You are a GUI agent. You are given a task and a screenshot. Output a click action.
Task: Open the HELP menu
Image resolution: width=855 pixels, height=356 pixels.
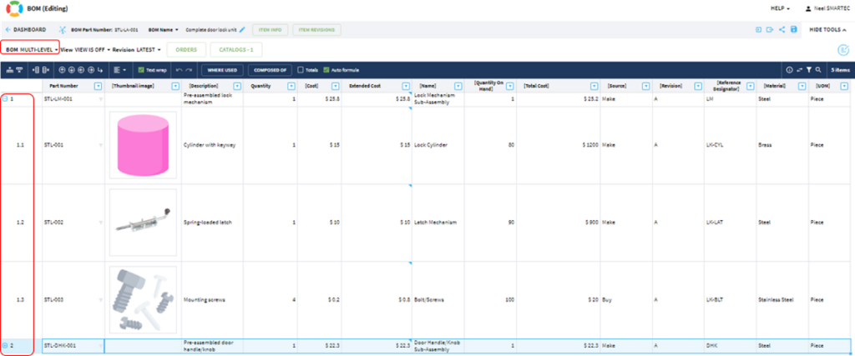tap(781, 9)
